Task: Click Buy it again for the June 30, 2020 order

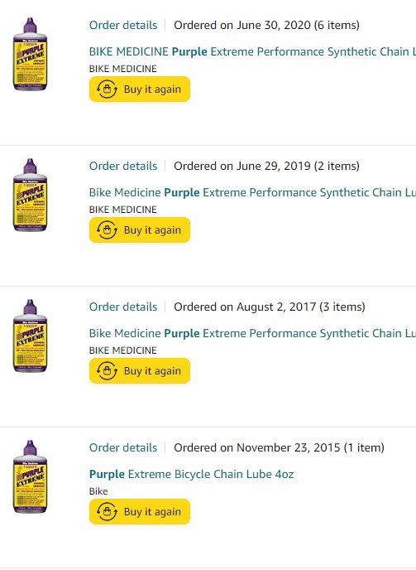Action: 140,89
